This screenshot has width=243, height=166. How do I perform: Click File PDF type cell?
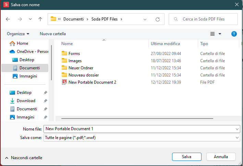tap(207, 82)
